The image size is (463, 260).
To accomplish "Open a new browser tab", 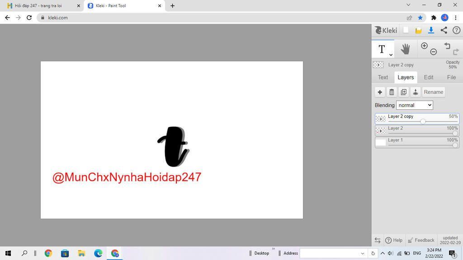I will pyautogui.click(x=172, y=5).
